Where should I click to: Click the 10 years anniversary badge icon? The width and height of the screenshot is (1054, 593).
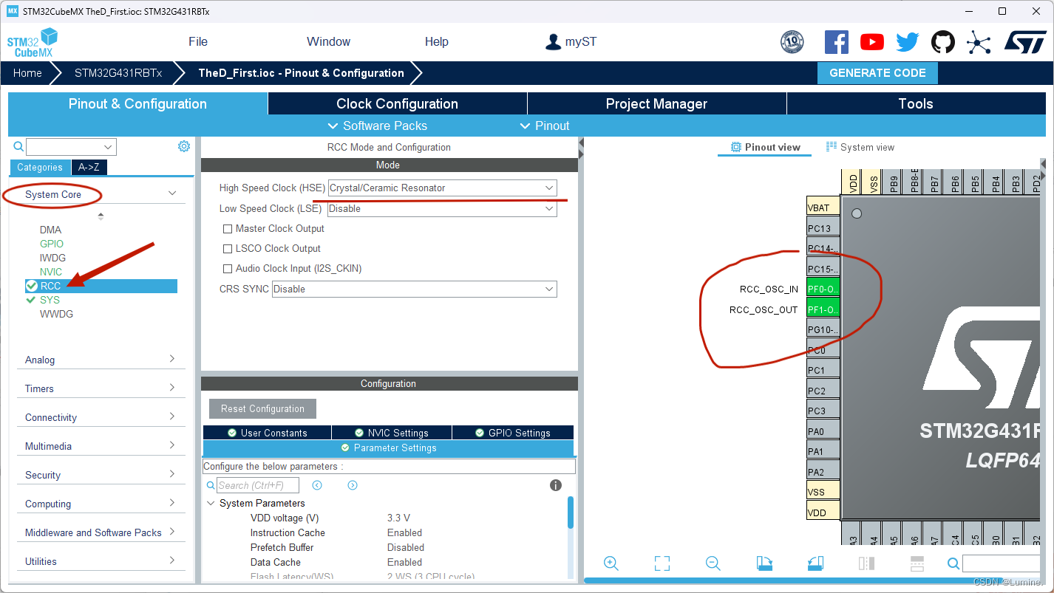(792, 42)
